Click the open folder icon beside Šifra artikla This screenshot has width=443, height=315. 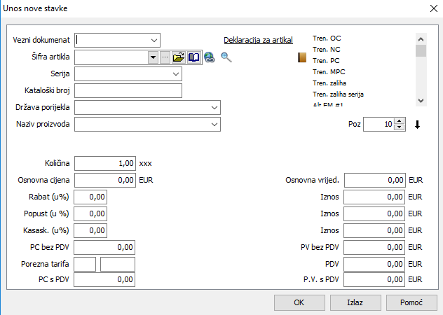pos(179,57)
